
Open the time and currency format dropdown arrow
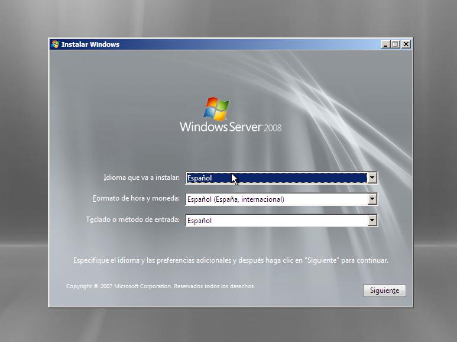pyautogui.click(x=372, y=199)
